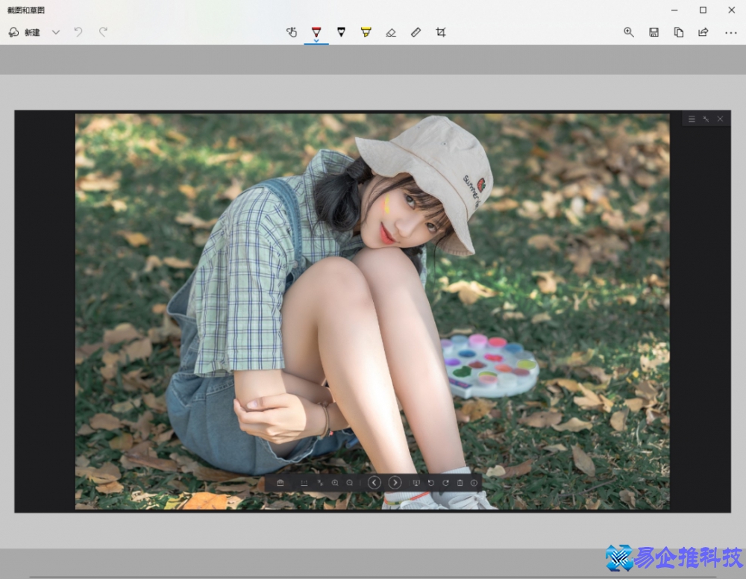Open the See more ellipsis menu
The width and height of the screenshot is (746, 579).
[730, 32]
